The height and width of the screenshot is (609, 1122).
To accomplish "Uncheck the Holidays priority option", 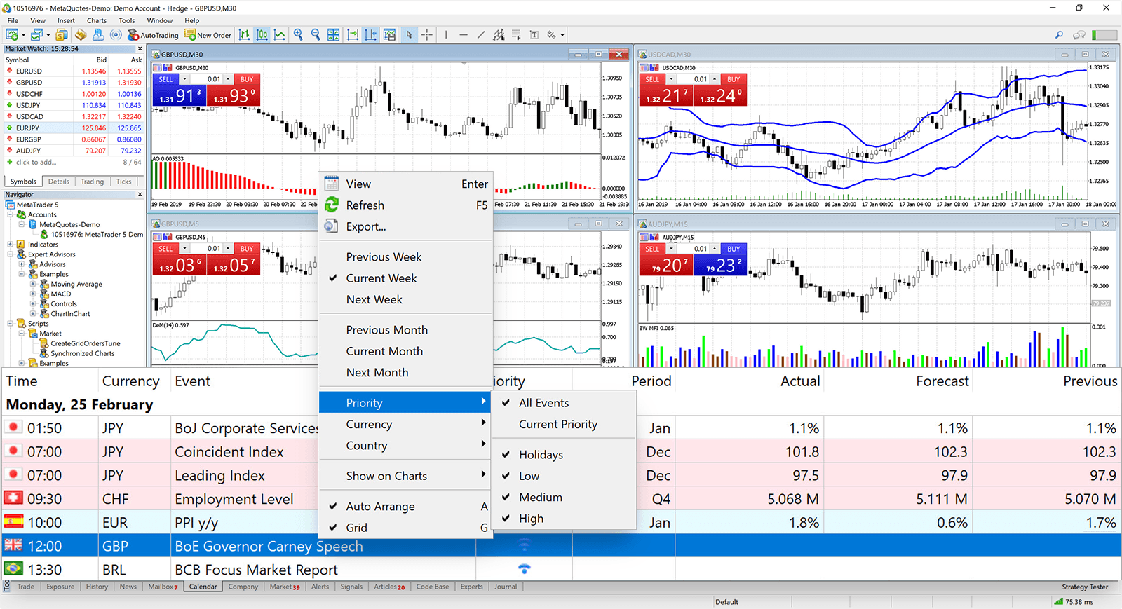I will pos(541,455).
